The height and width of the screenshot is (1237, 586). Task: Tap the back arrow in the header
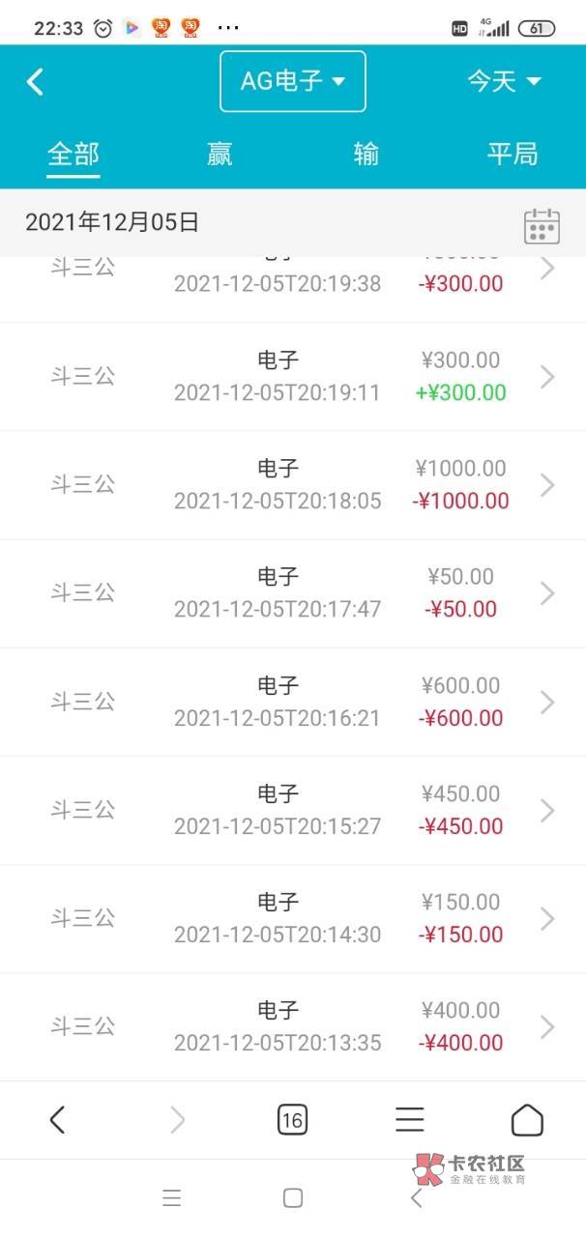[x=35, y=82]
